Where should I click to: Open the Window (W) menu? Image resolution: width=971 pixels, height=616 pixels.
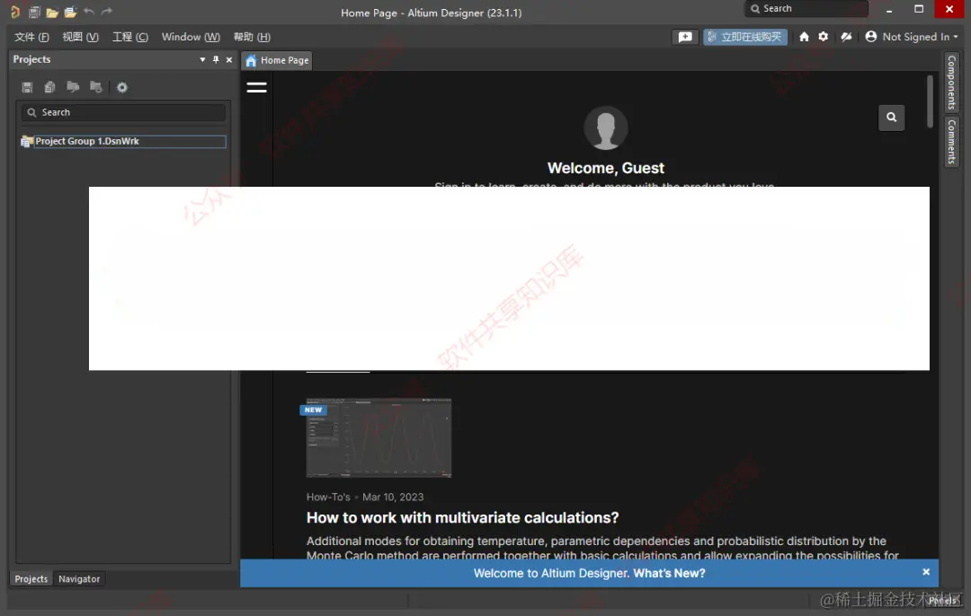click(x=191, y=37)
